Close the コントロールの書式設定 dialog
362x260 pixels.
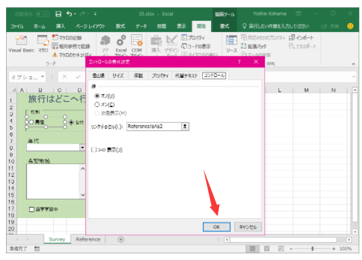point(256,62)
